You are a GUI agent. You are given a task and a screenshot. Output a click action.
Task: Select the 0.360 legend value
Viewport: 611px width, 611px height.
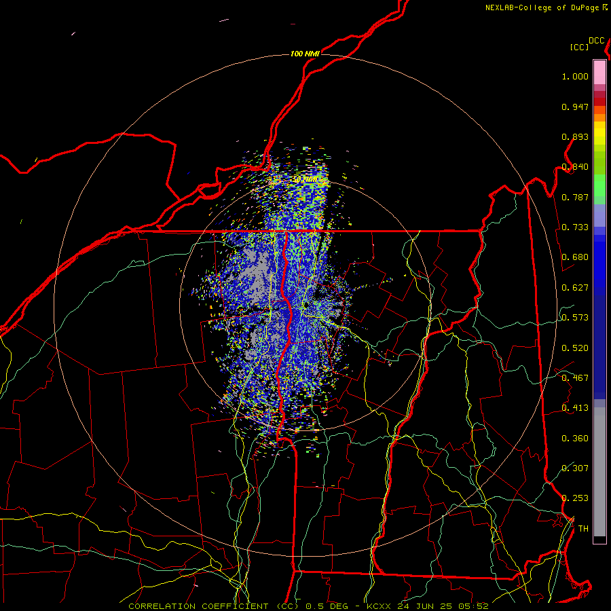[575, 439]
